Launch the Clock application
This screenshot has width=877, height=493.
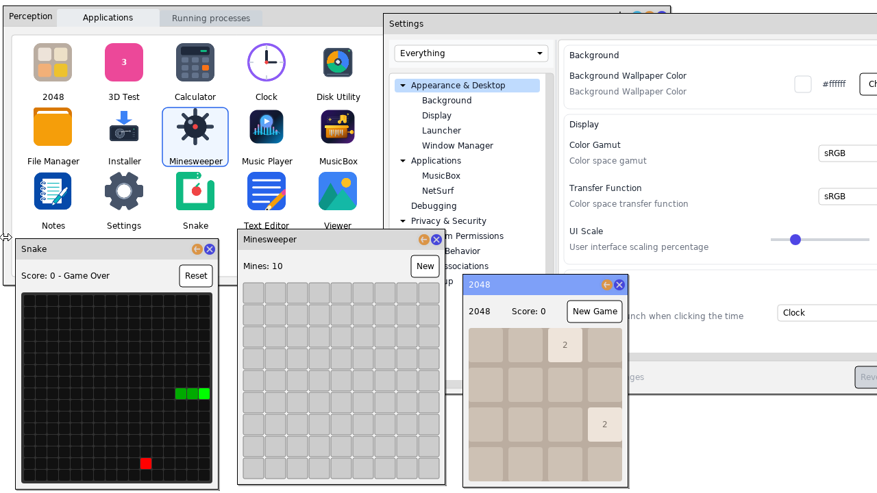click(267, 62)
